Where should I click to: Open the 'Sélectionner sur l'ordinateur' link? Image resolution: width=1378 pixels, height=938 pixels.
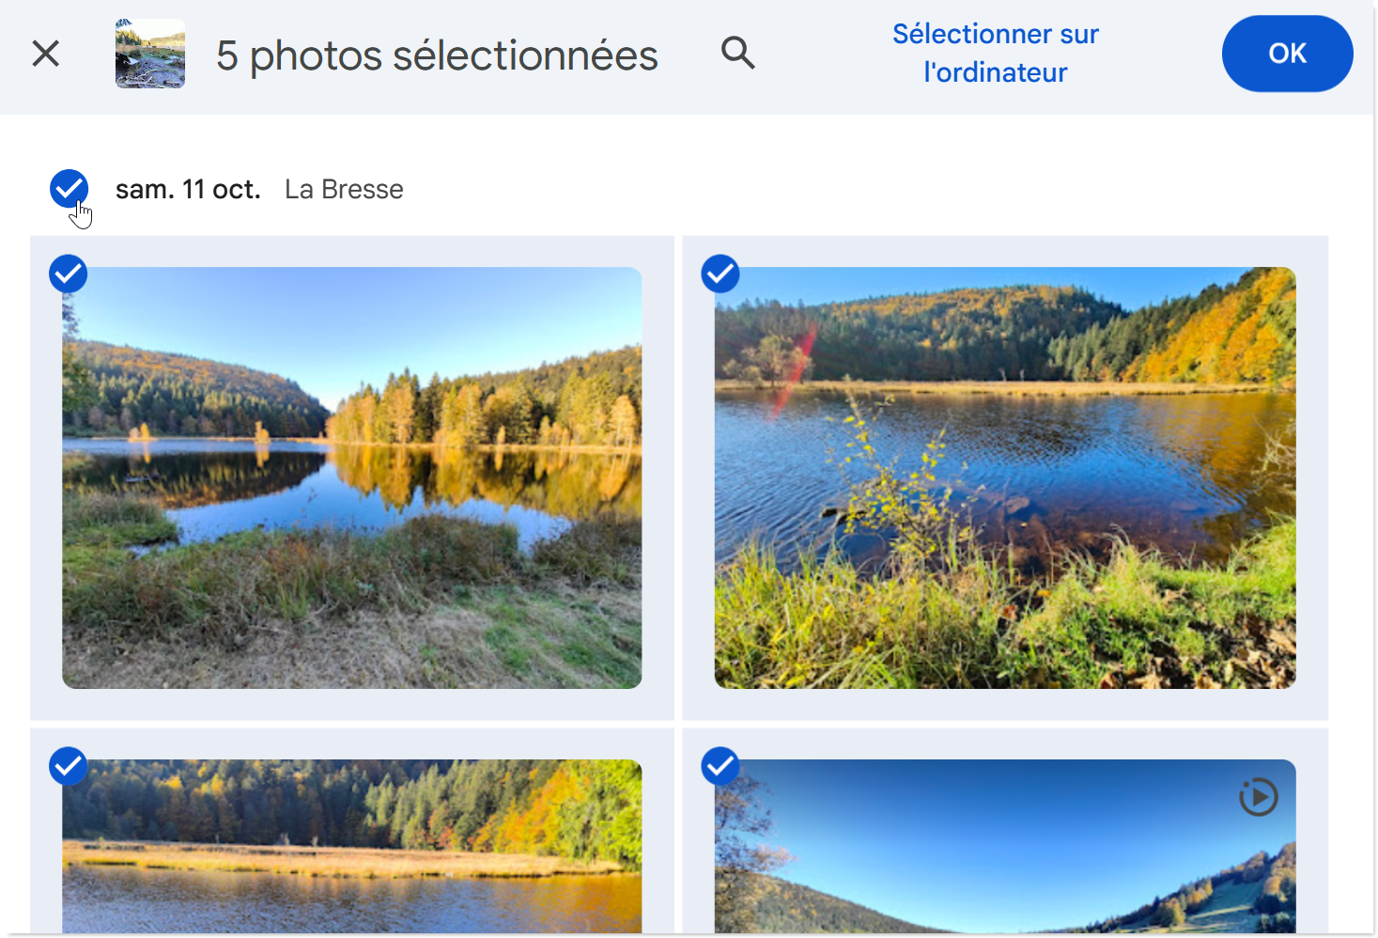995,54
